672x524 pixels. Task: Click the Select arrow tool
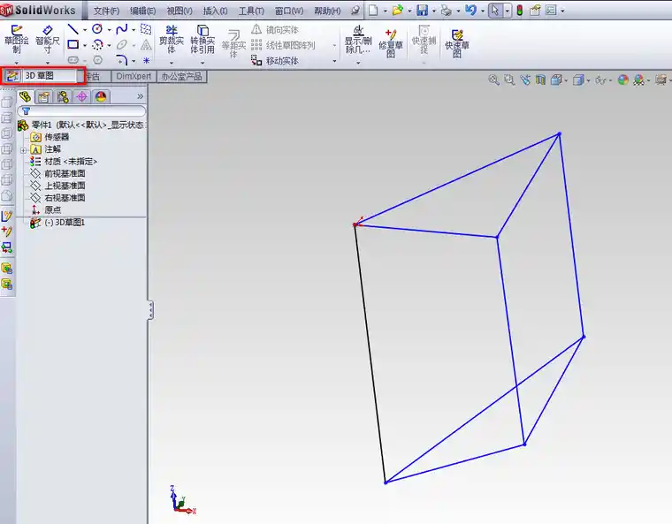495,11
